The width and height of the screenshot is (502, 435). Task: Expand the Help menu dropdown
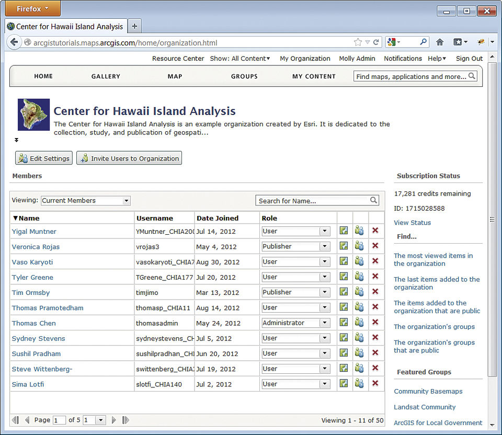click(437, 59)
